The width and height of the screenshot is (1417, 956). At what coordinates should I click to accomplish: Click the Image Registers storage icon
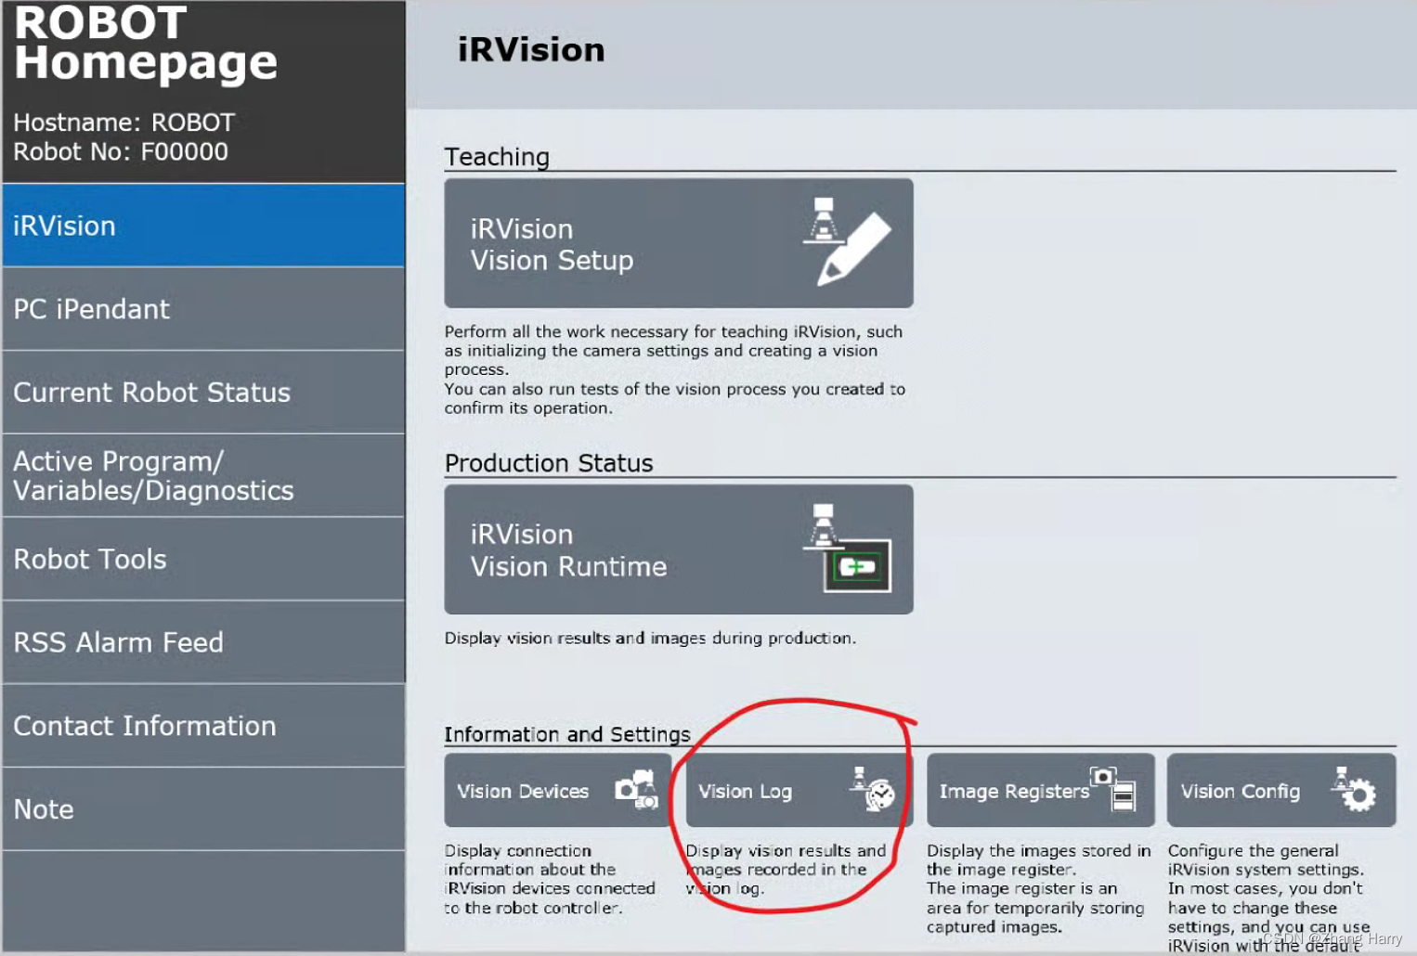tap(1113, 789)
